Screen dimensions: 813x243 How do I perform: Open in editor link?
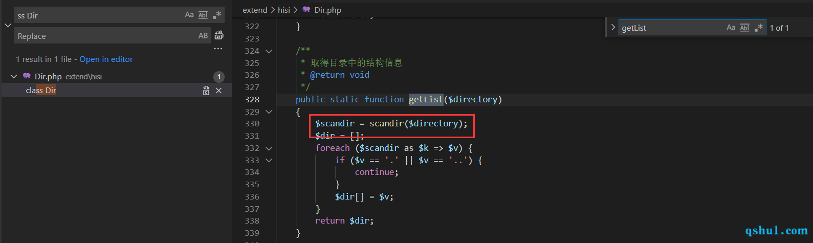point(106,59)
